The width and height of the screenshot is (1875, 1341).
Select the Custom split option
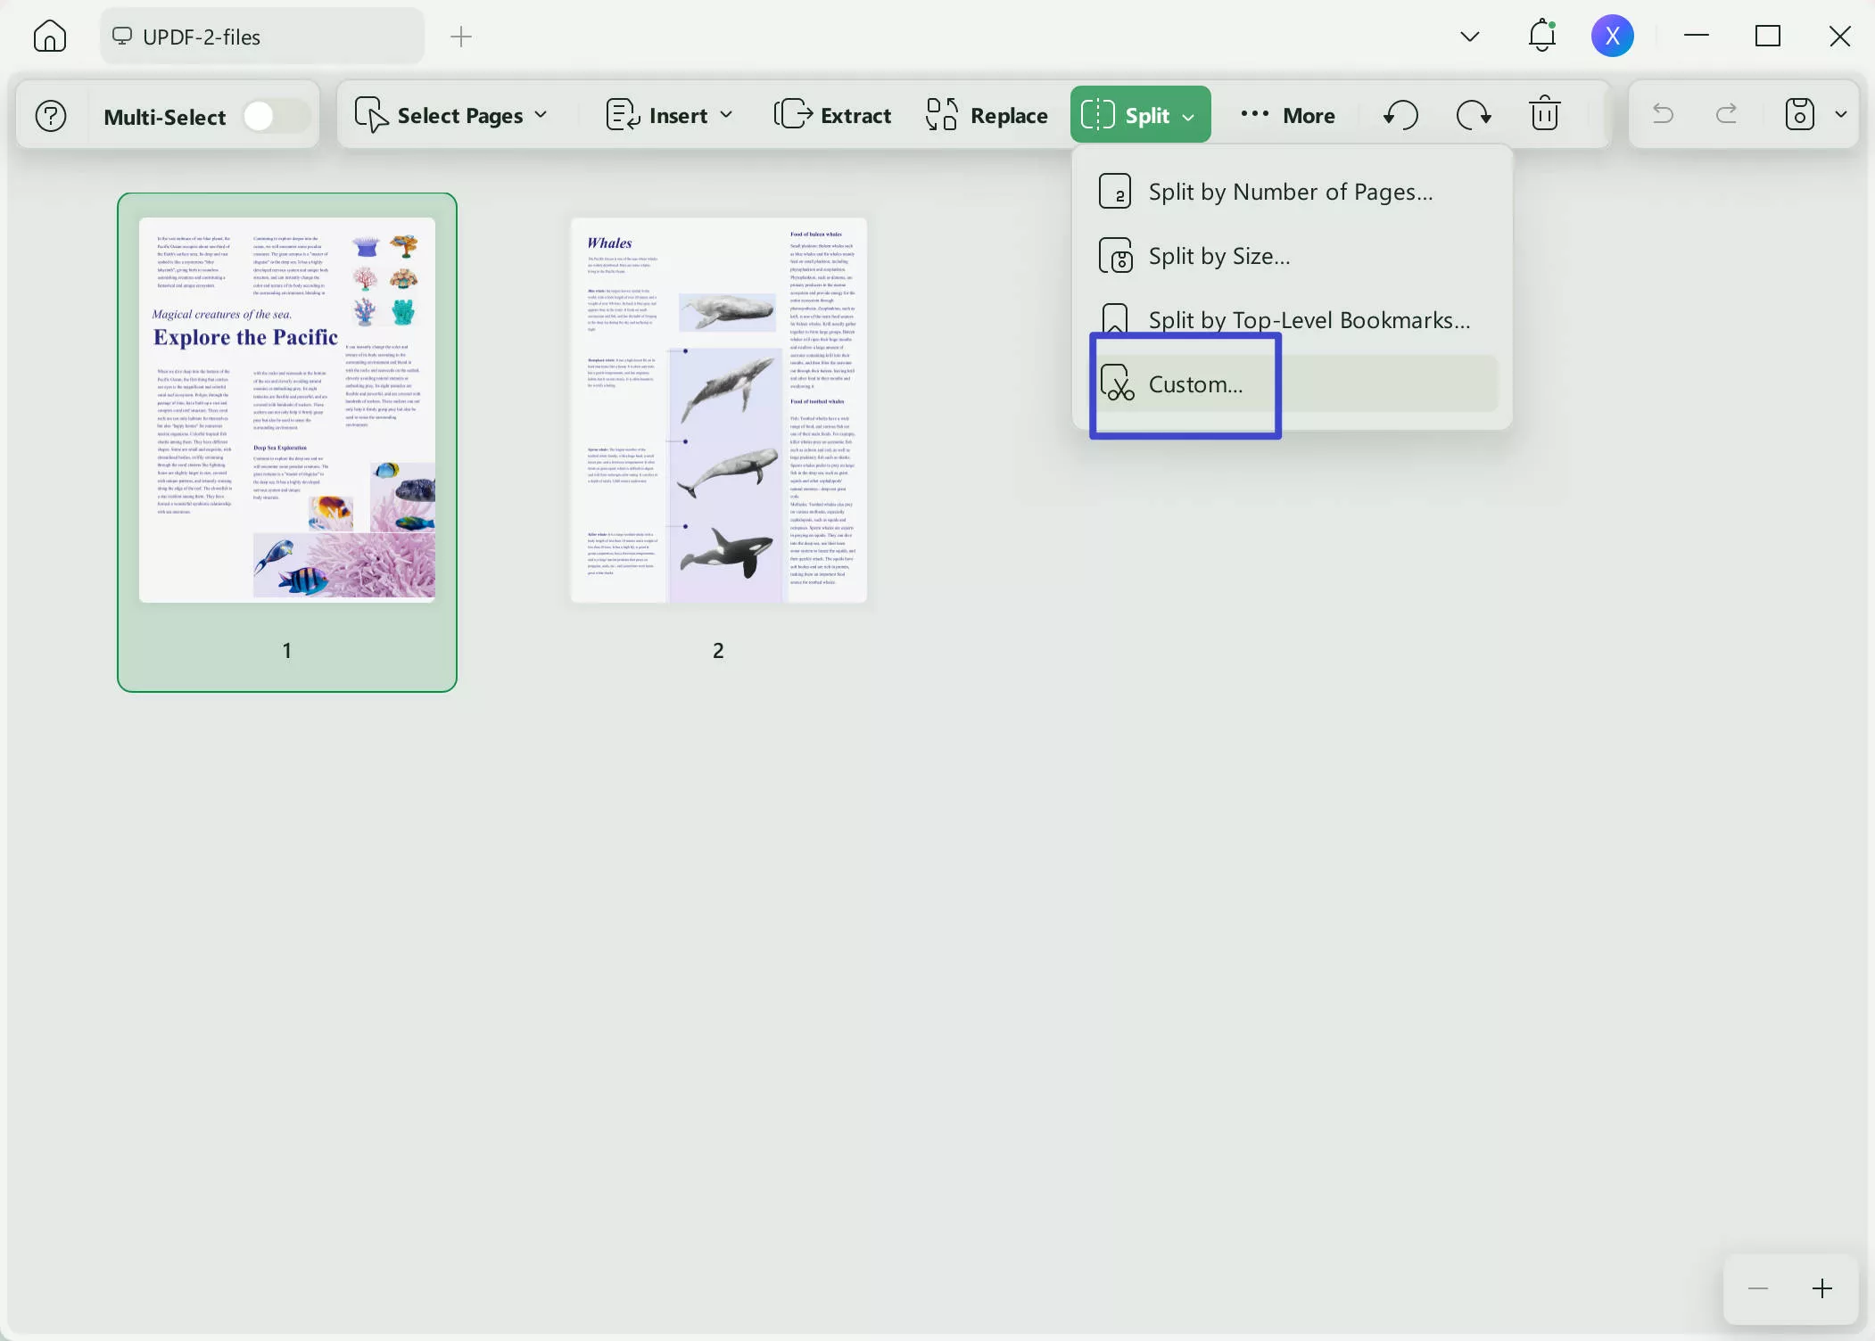1195,384
